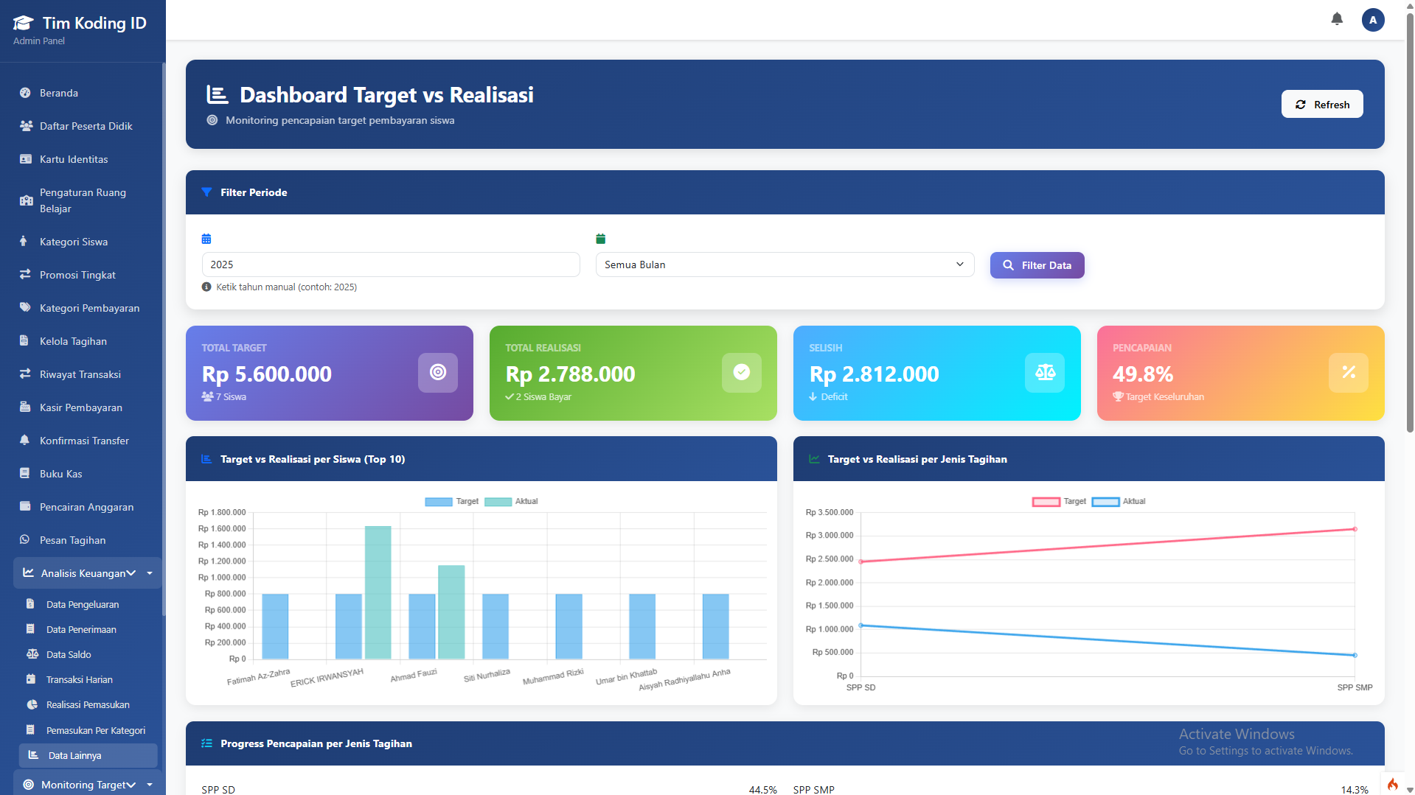The height and width of the screenshot is (795, 1415).
Task: Click the Tim Koding ID graduation cap logo
Action: pos(24,24)
